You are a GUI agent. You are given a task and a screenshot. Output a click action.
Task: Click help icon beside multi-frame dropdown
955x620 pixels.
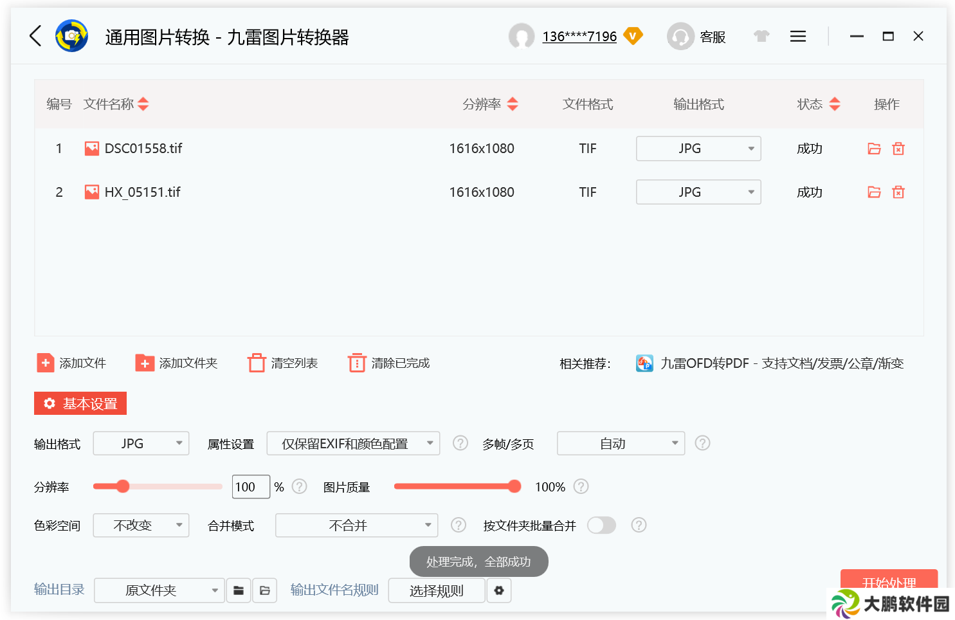pos(702,443)
